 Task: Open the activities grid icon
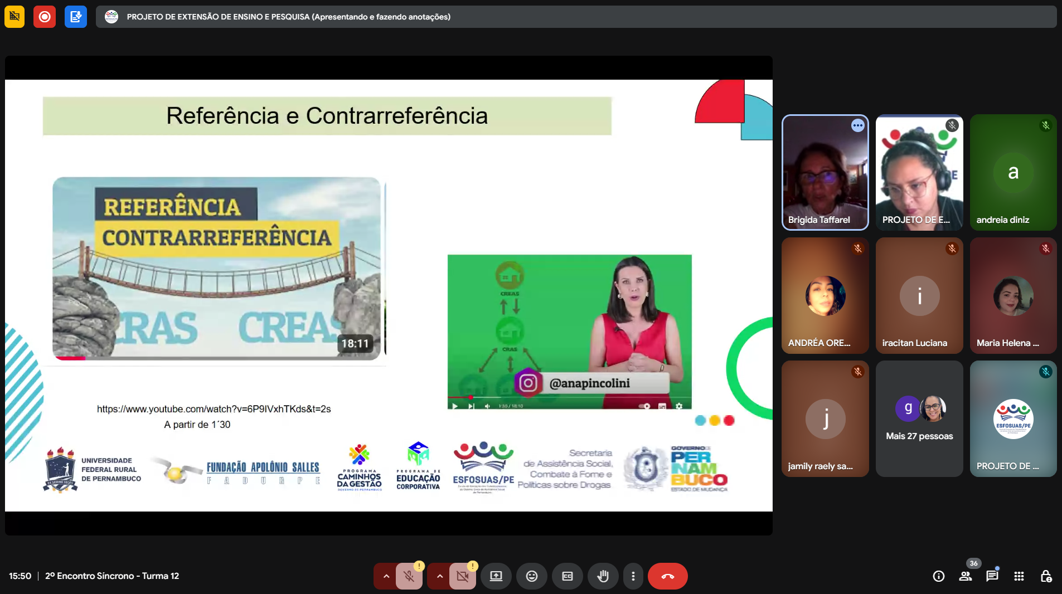(x=1019, y=576)
